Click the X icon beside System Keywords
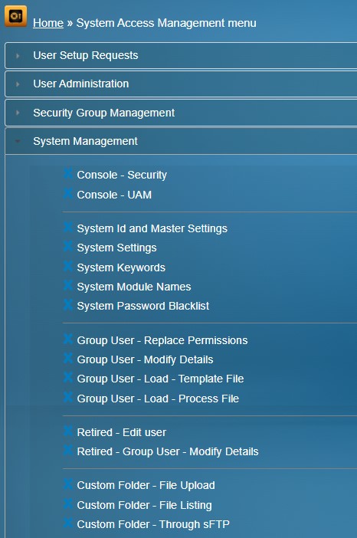The width and height of the screenshot is (357, 538). (x=68, y=266)
